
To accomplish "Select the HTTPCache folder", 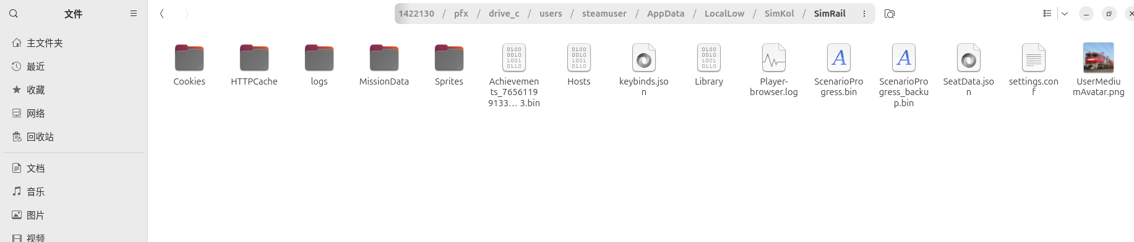I will point(254,58).
